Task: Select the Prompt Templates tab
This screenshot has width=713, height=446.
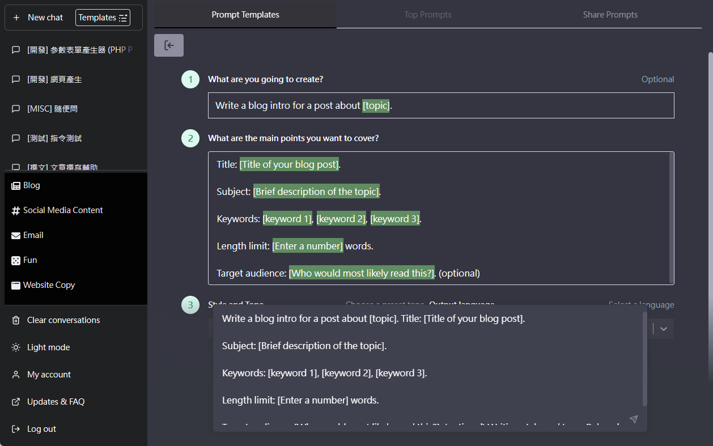Action: pos(245,15)
